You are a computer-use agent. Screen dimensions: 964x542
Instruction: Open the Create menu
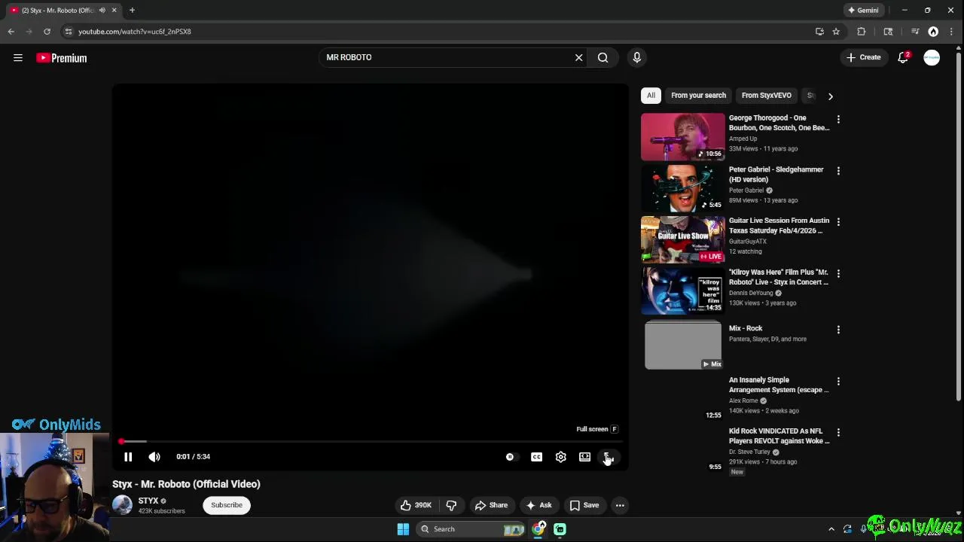[x=863, y=57]
